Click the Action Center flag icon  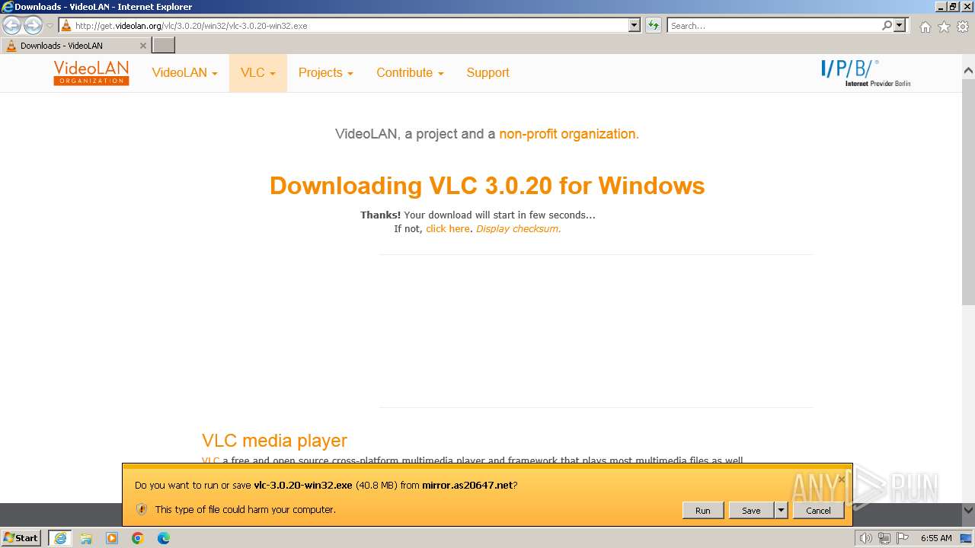(903, 538)
